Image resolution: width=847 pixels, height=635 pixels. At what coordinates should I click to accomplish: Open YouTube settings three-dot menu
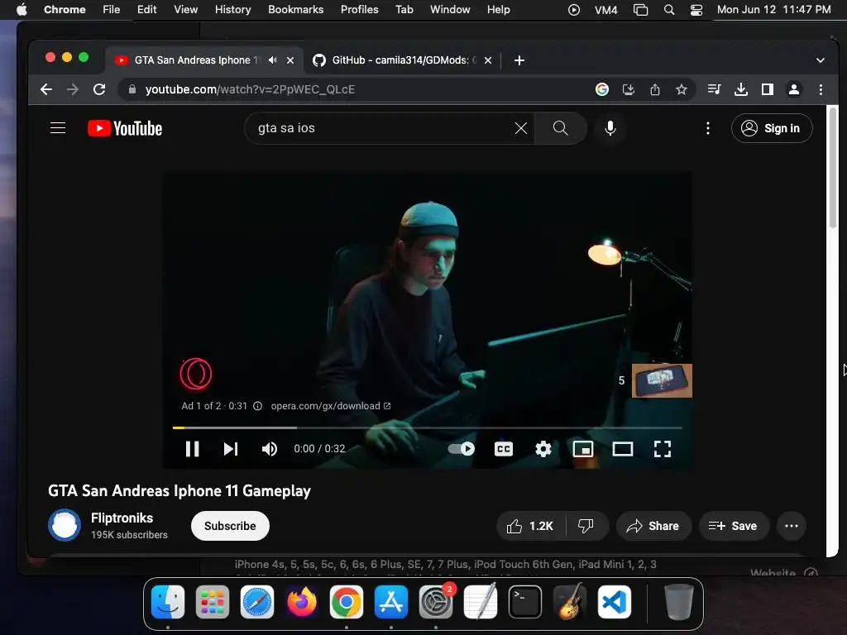[708, 128]
